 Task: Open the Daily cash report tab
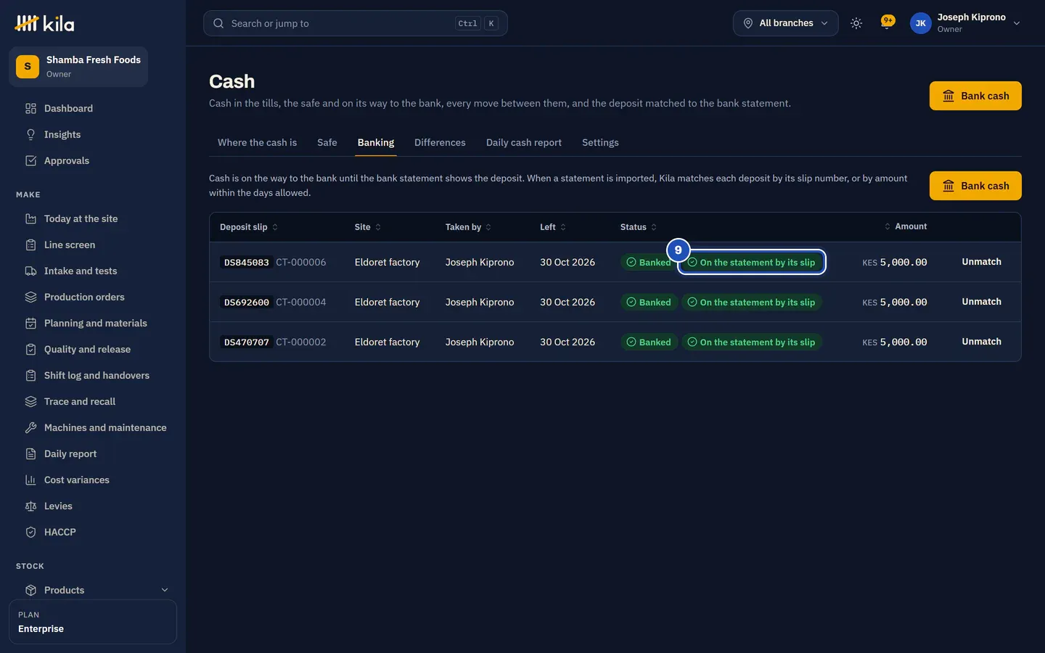tap(523, 142)
